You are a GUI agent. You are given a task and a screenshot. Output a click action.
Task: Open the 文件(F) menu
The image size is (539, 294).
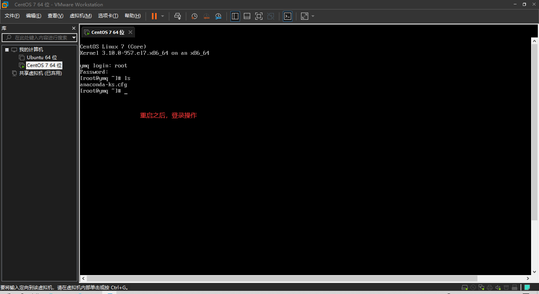12,16
